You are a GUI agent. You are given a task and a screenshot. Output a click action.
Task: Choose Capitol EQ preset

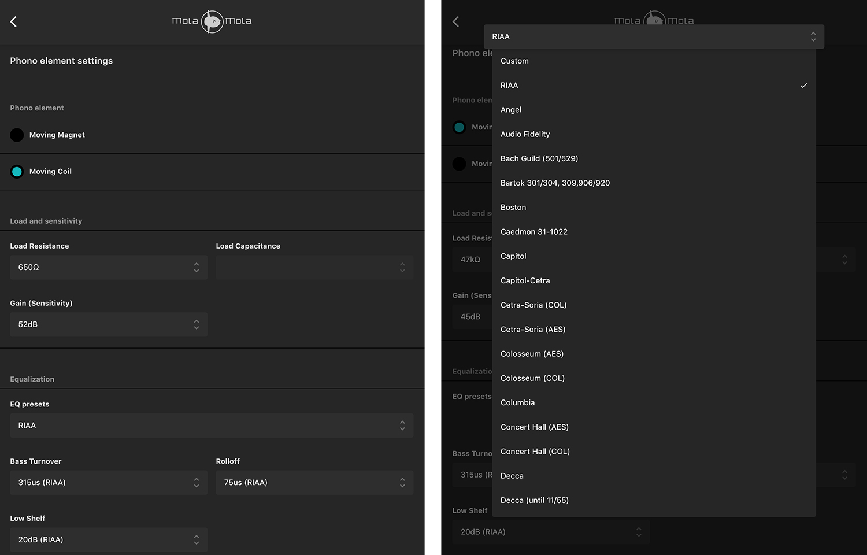(654, 256)
